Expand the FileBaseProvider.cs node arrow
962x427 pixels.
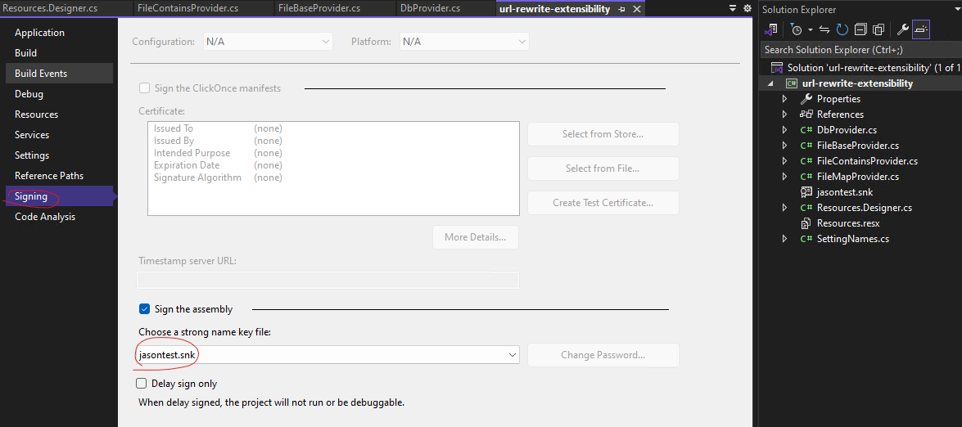pyautogui.click(x=784, y=146)
